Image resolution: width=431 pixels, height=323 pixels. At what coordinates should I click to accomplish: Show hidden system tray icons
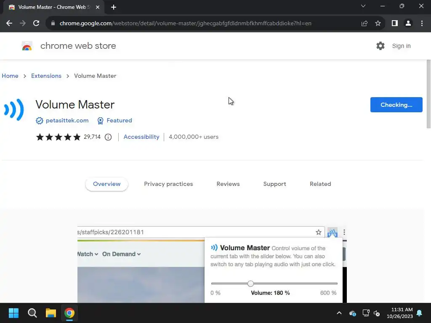click(339, 313)
